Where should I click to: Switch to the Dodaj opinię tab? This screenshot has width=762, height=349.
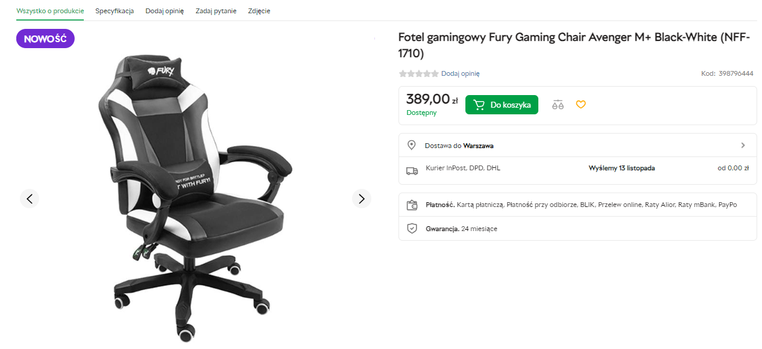click(x=165, y=11)
